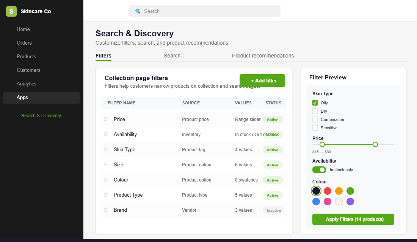Click the drag handle next to Colour
The width and height of the screenshot is (417, 242).
tap(106, 180)
